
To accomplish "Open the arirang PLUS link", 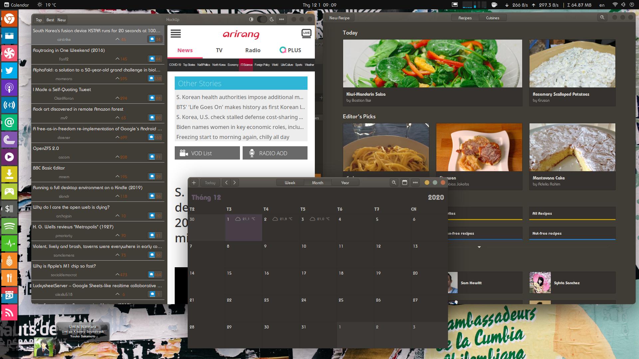I will [290, 50].
